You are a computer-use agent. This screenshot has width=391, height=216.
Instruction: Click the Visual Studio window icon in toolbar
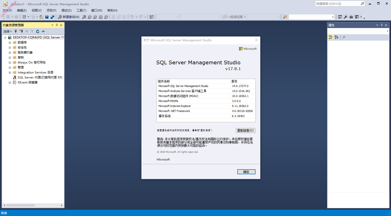click(340, 17)
